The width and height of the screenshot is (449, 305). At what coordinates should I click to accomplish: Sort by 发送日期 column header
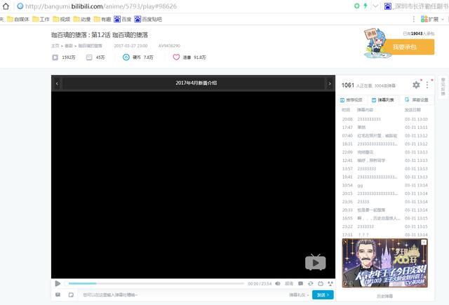[x=413, y=110]
